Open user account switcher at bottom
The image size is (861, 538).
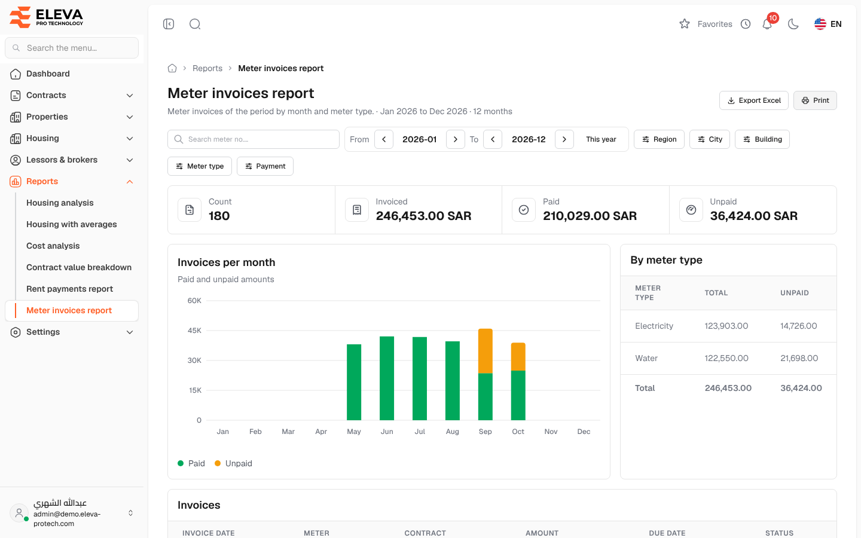click(72, 513)
